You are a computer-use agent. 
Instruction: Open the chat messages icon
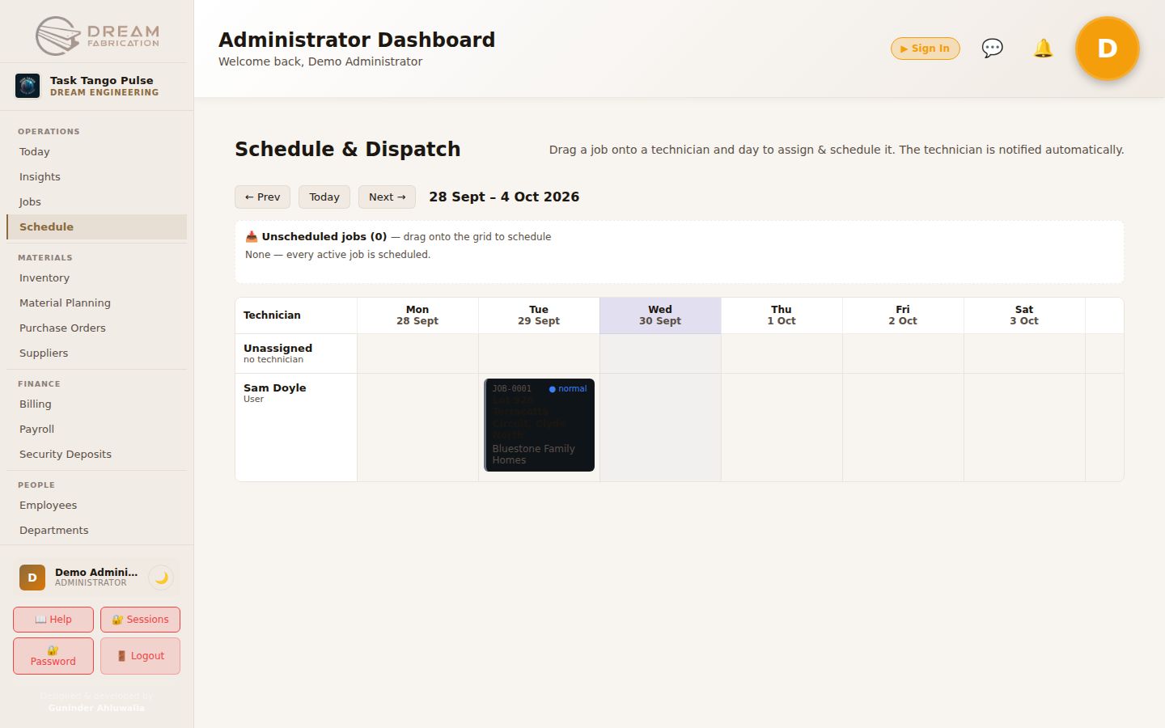pos(992,49)
